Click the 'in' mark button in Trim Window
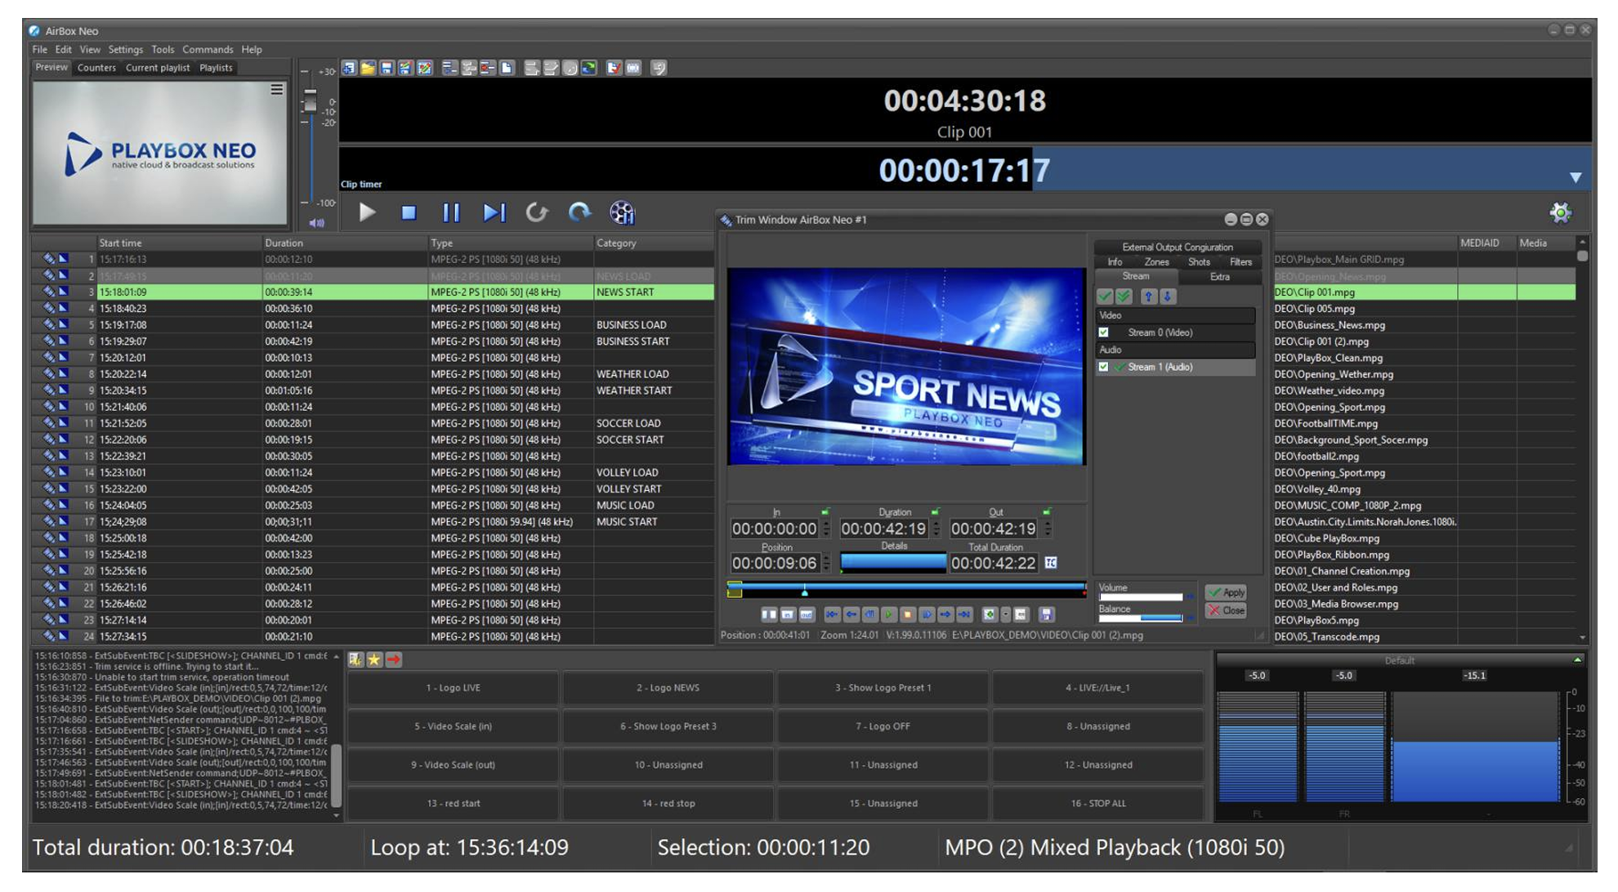1618x892 pixels. coord(788,614)
